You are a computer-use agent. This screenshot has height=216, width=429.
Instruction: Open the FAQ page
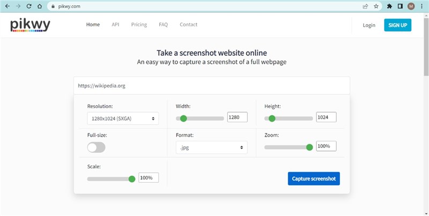point(164,25)
